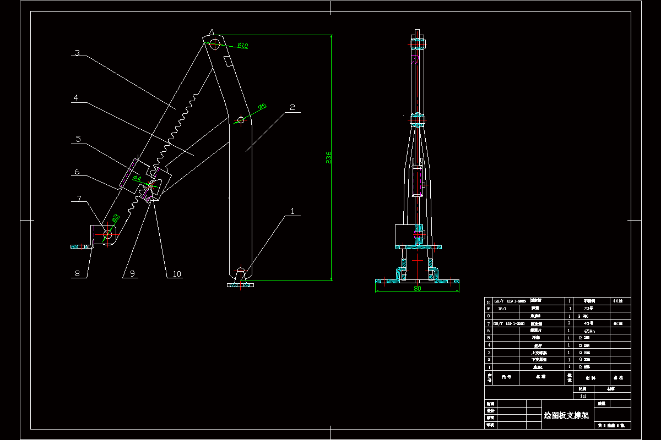Select part callout number 3 leader label
The image size is (661, 440).
[x=77, y=53]
